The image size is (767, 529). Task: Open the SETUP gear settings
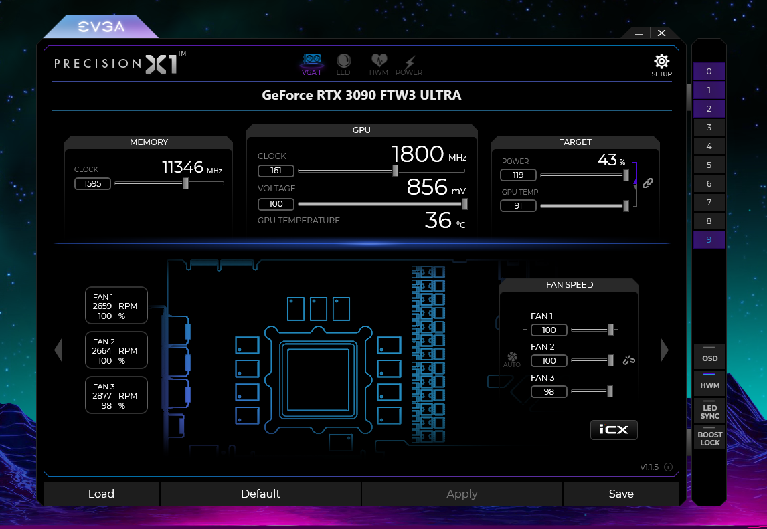[x=661, y=66]
